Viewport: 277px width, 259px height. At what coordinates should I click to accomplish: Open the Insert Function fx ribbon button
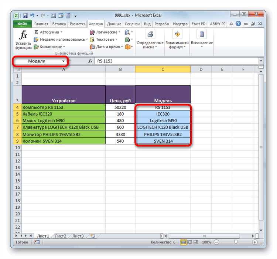tap(23, 40)
